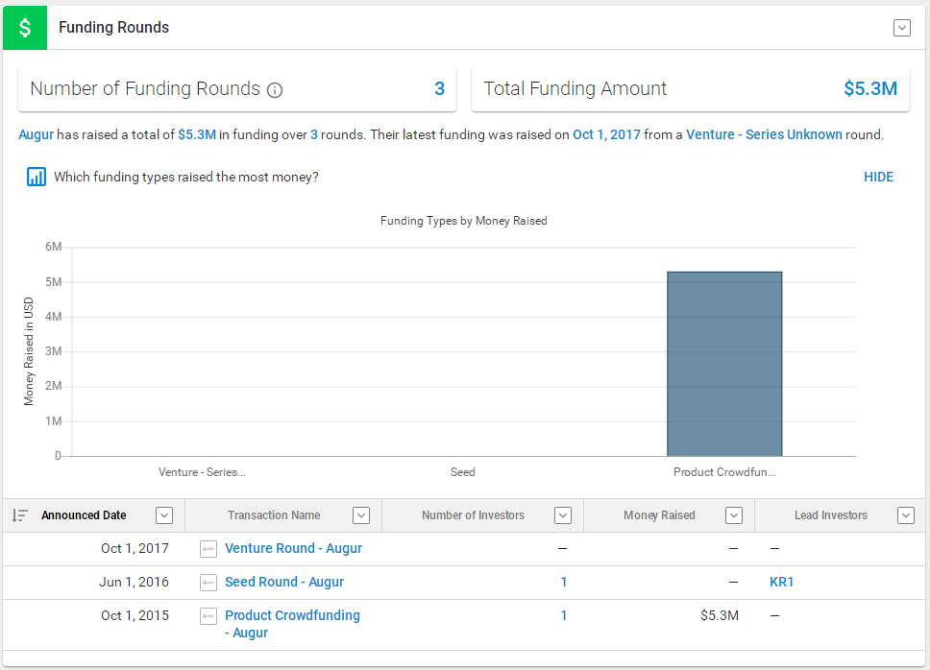Open Seed Round - Augur transaction

point(284,583)
